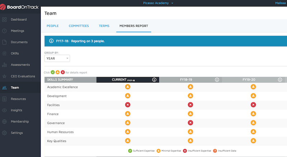Viewport: 287px width, 157px height.
Task: Open Human Resources warning icon under CURRENT
Action: (128, 132)
